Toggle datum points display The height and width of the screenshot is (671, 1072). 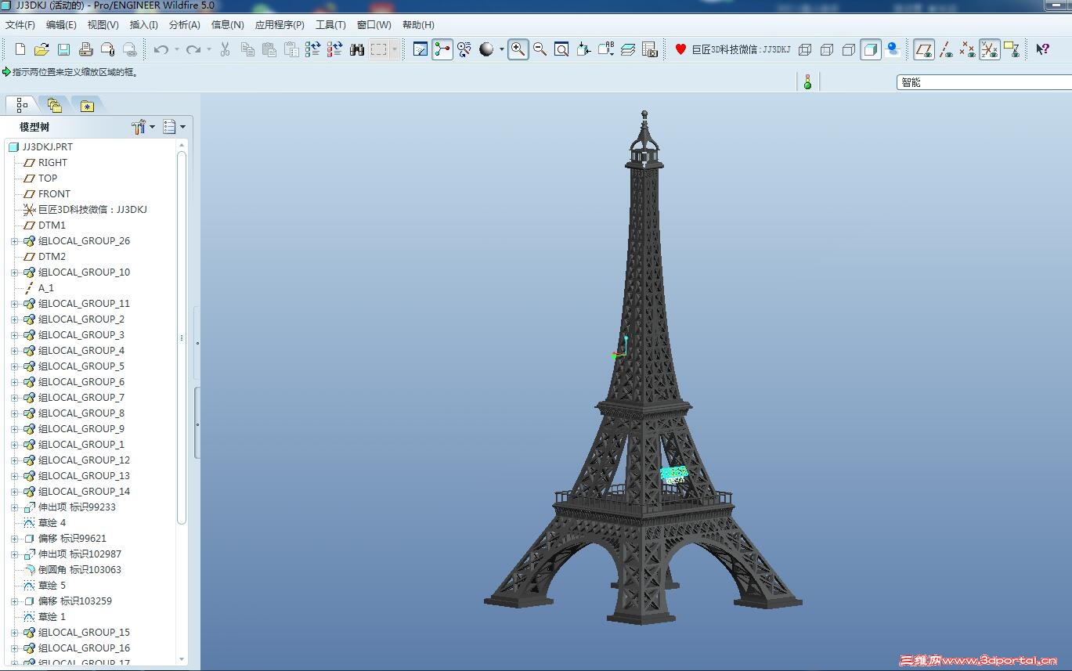click(x=968, y=49)
